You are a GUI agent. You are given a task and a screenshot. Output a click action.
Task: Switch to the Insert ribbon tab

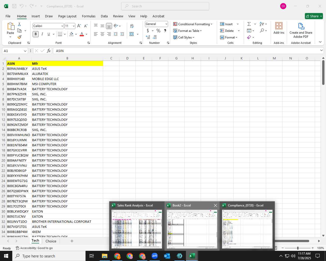36,16
